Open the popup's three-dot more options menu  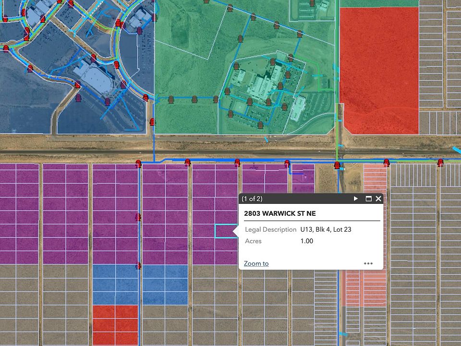point(368,263)
